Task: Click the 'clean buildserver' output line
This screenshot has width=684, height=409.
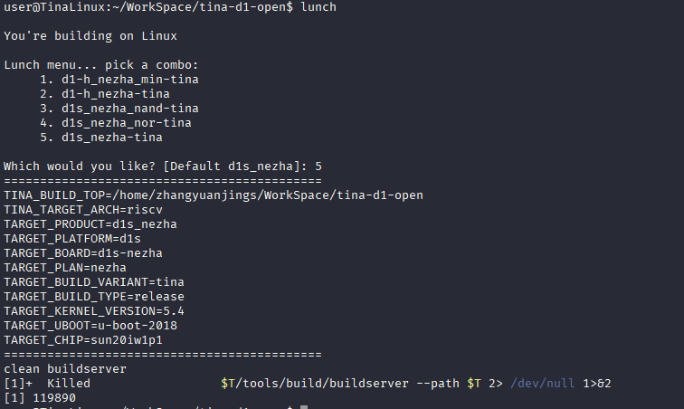Action: 65,369
